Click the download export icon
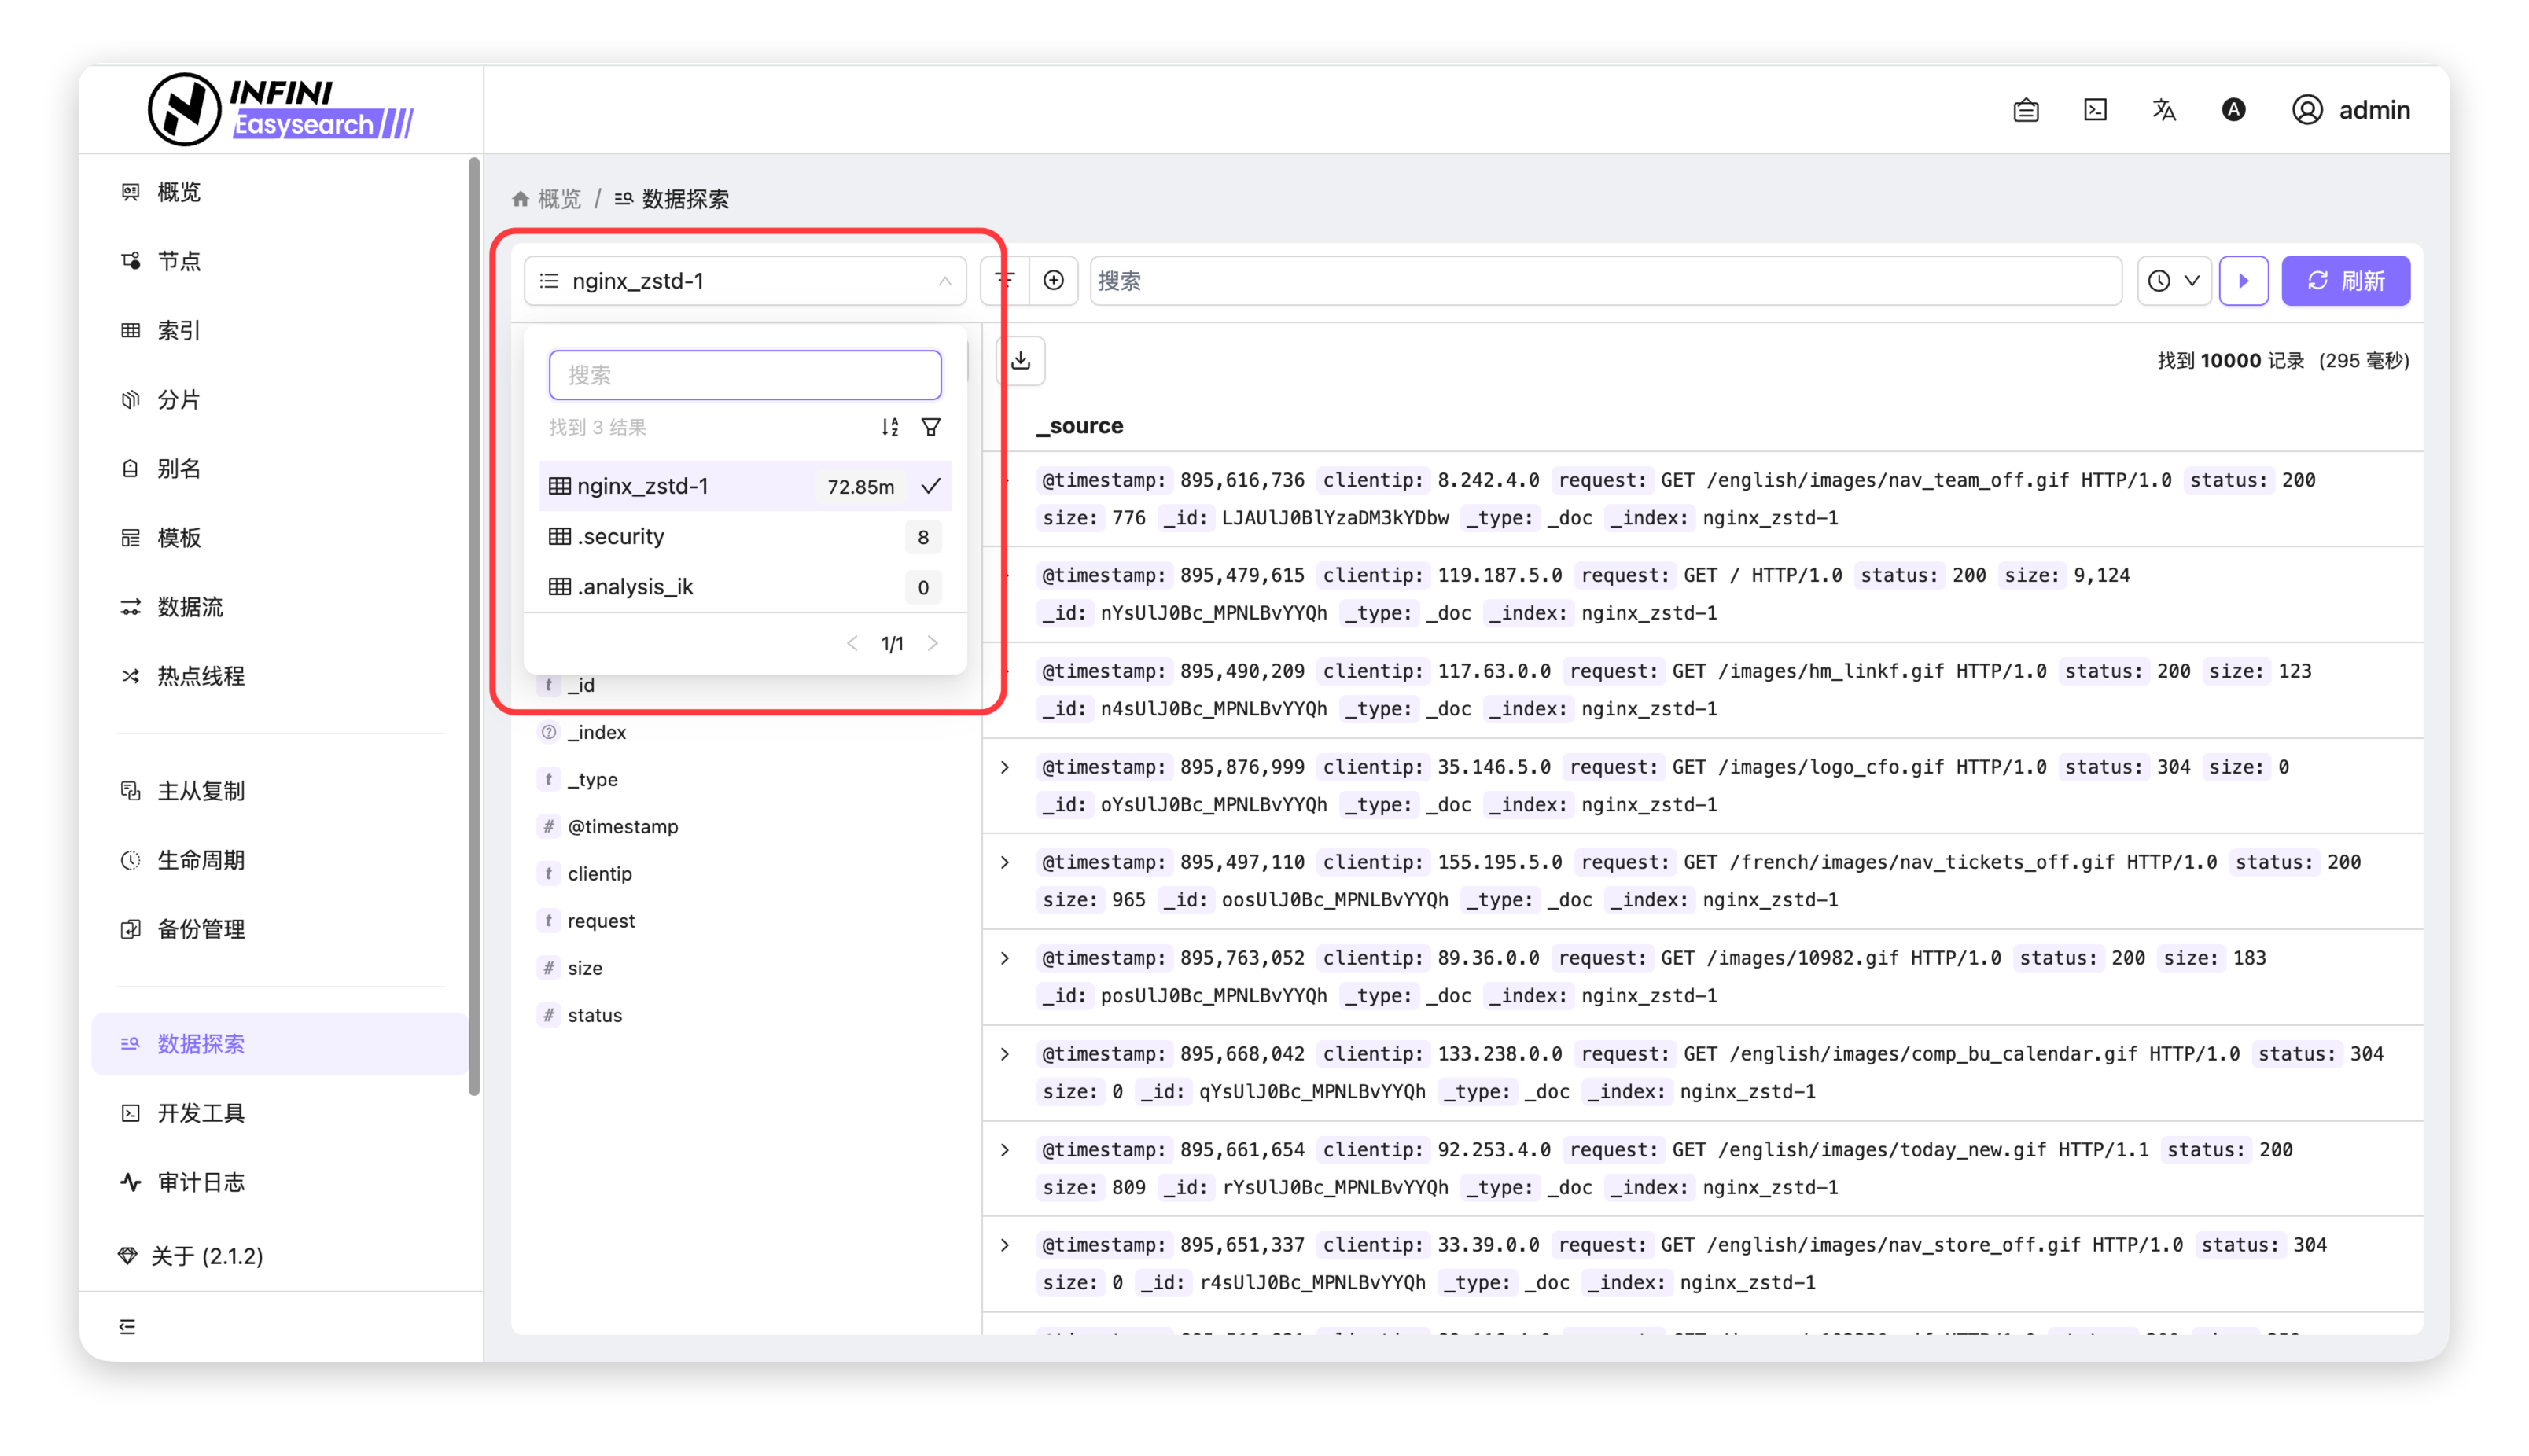The height and width of the screenshot is (1456, 2529). pos(1020,361)
